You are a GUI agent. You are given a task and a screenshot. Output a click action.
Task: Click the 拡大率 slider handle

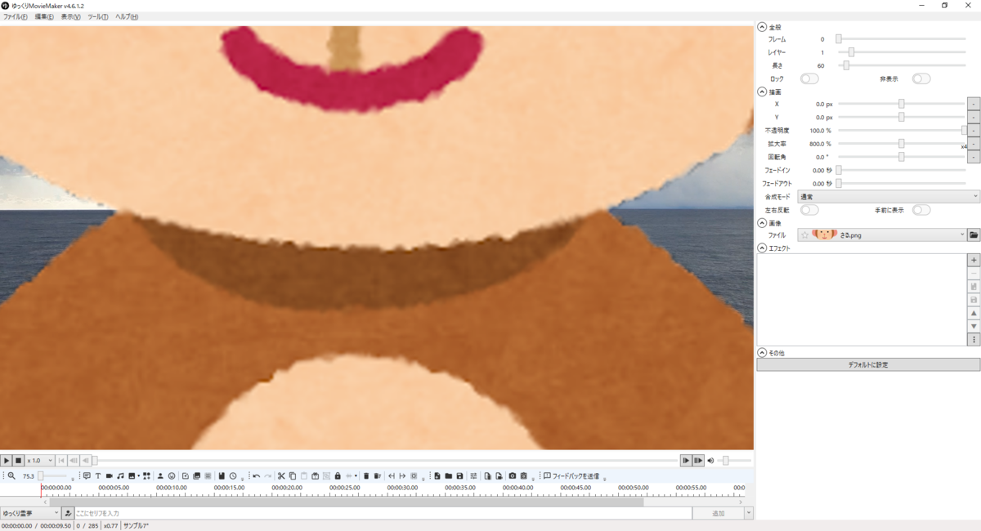tap(901, 143)
